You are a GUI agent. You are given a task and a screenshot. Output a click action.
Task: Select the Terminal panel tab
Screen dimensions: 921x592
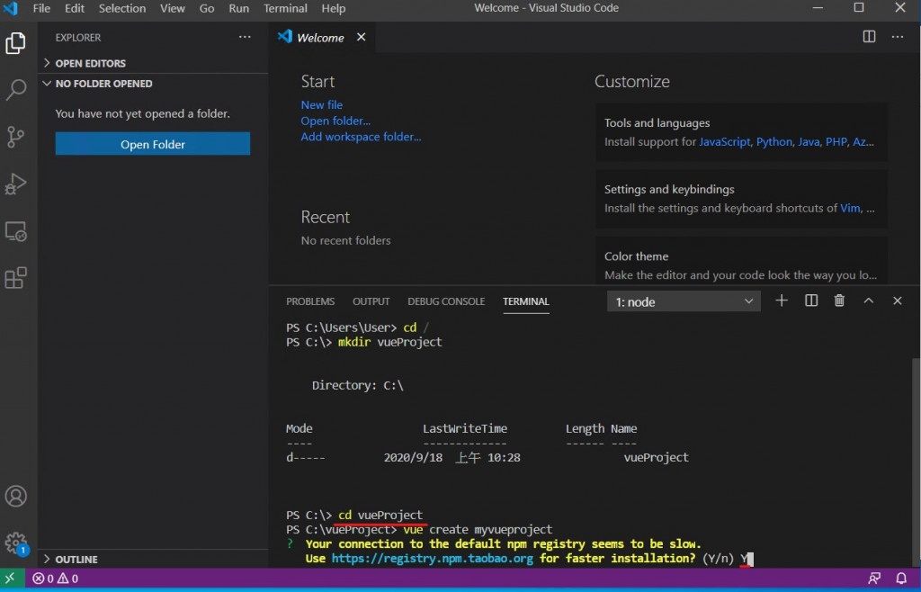[x=525, y=301]
